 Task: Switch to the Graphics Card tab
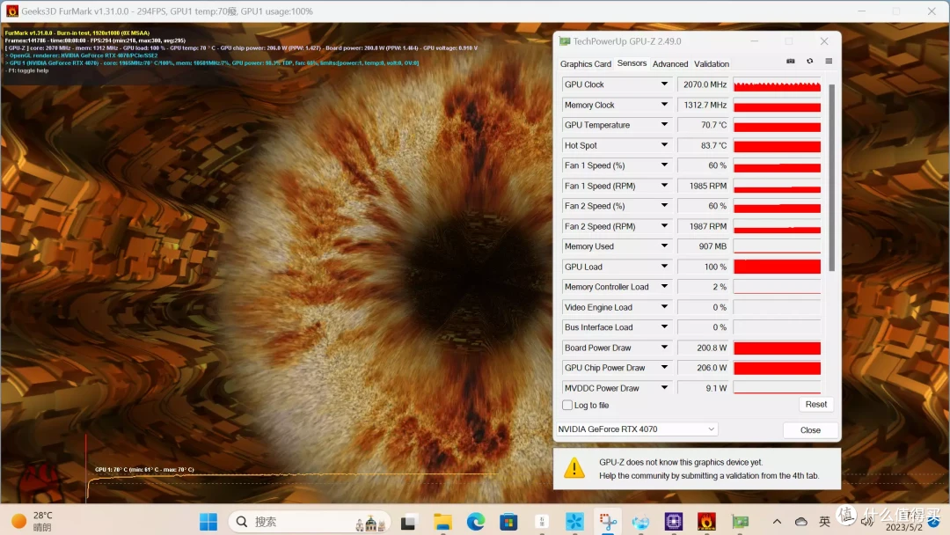click(x=585, y=63)
